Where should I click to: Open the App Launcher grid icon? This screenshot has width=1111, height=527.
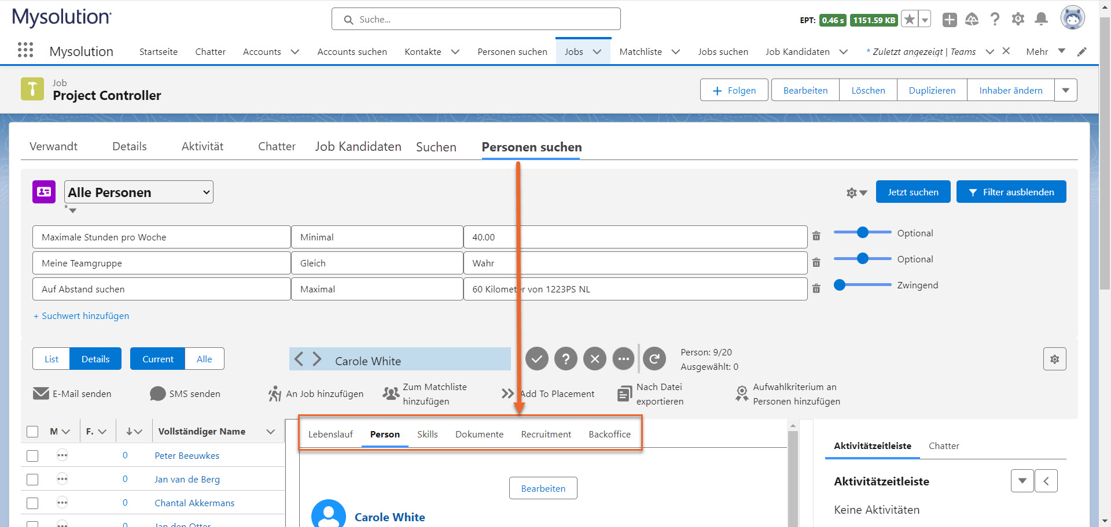click(25, 50)
